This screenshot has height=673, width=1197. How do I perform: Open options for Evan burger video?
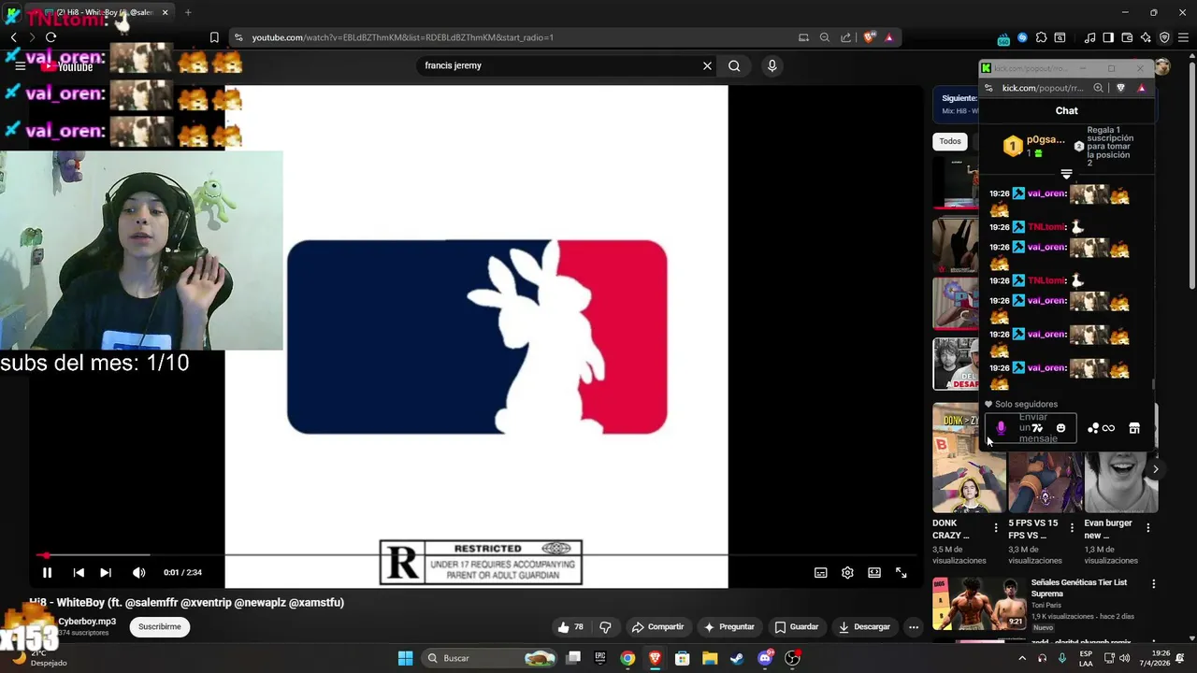pos(1148,528)
